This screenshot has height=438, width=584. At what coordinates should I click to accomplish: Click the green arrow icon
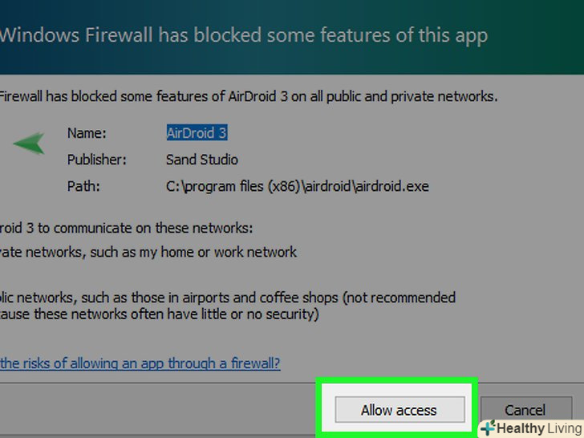pos(29,144)
